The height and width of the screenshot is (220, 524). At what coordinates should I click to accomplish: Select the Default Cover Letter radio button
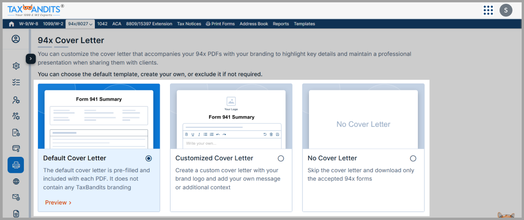coord(149,158)
